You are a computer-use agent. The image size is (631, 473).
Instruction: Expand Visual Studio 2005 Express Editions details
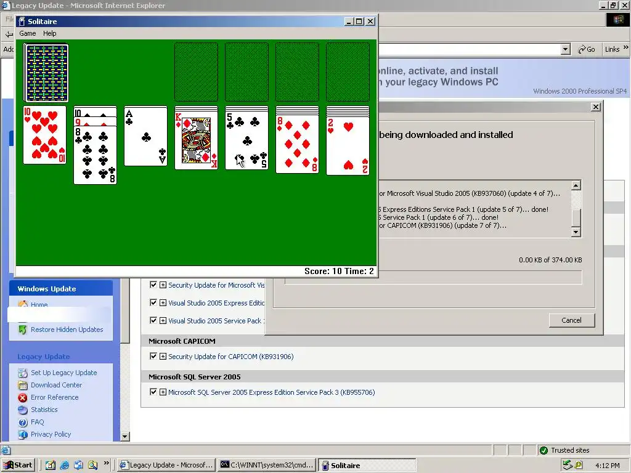pos(163,302)
